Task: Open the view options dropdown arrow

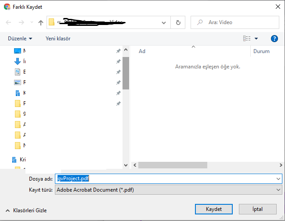Action: pos(256,39)
